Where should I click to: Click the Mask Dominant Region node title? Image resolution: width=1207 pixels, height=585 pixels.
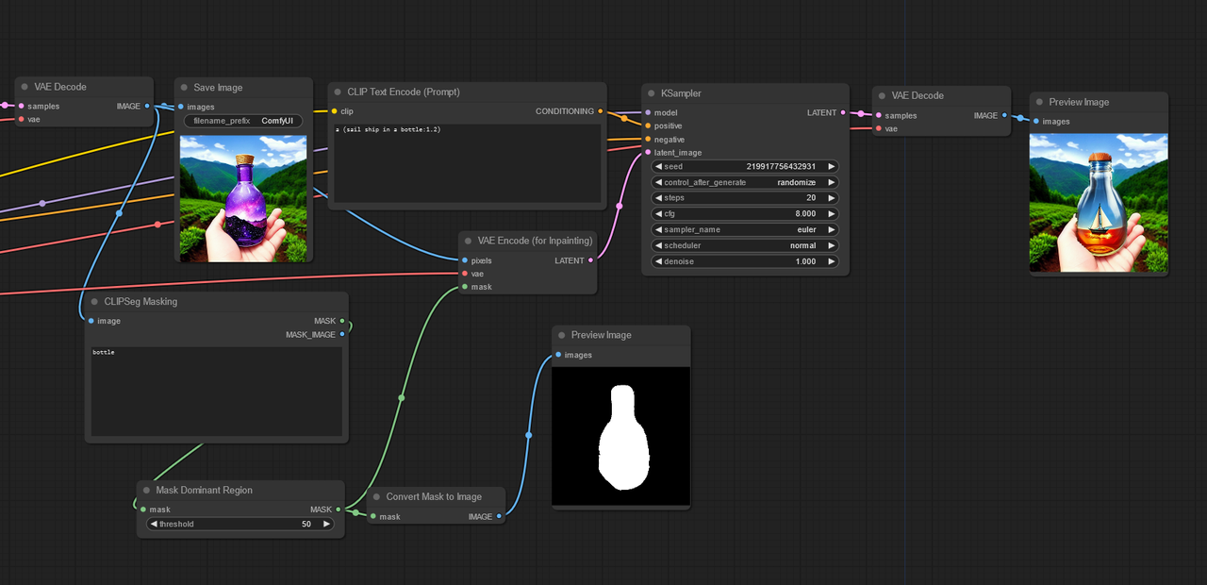coord(205,491)
